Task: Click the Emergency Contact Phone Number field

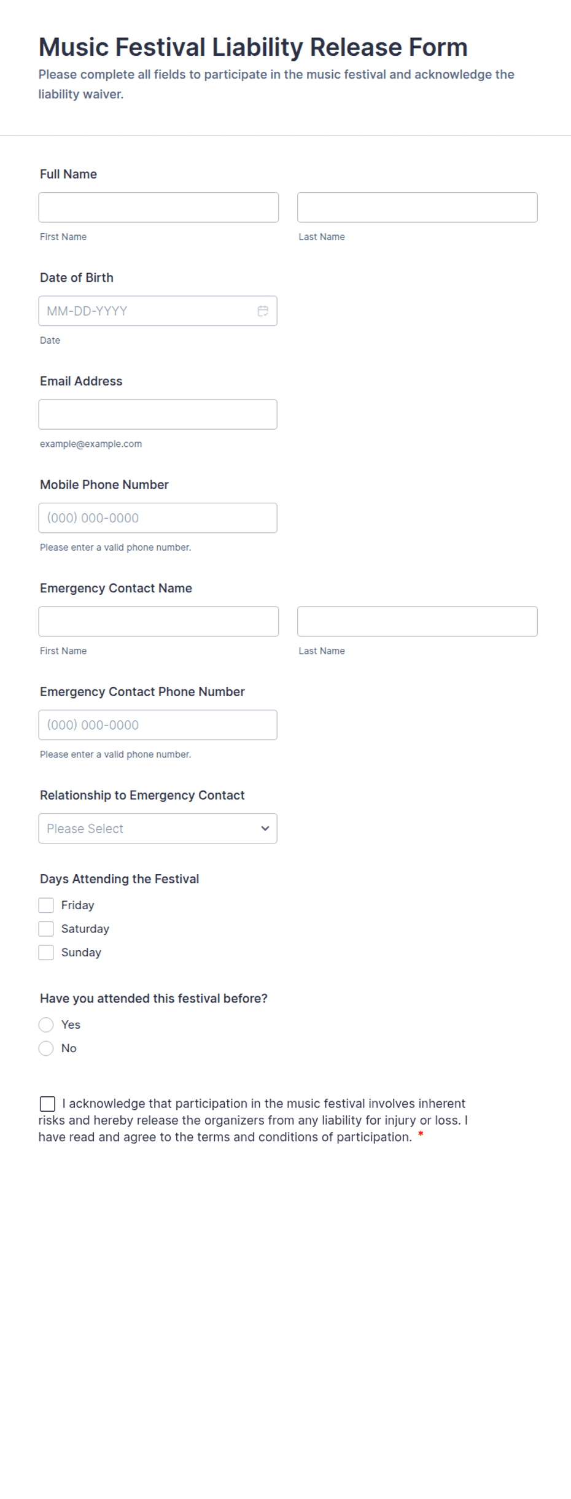Action: [157, 724]
